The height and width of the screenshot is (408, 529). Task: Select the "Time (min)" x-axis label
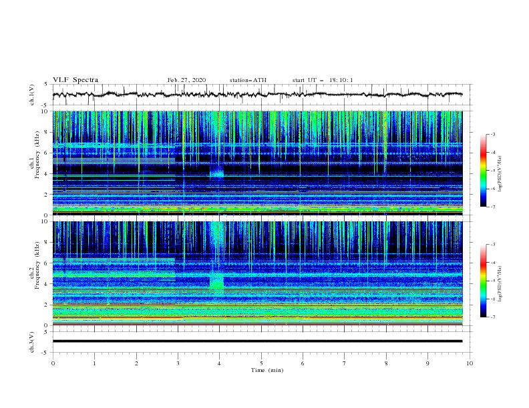click(267, 370)
